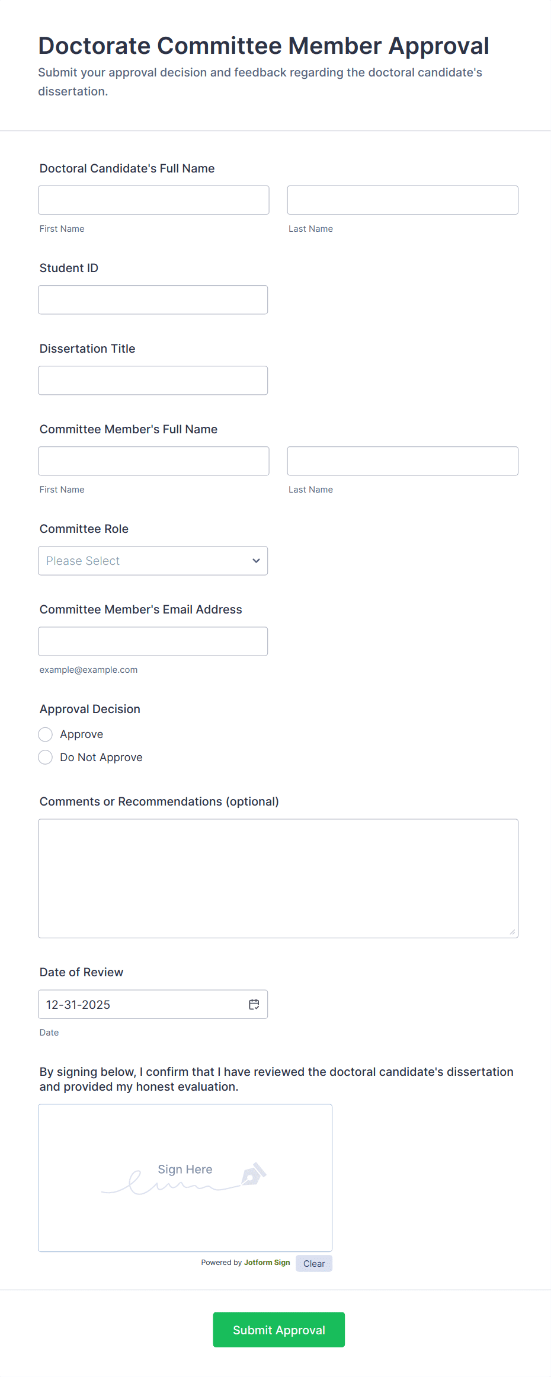The height and width of the screenshot is (1377, 551).
Task: Click the candidate's Last Name field
Action: 402,200
